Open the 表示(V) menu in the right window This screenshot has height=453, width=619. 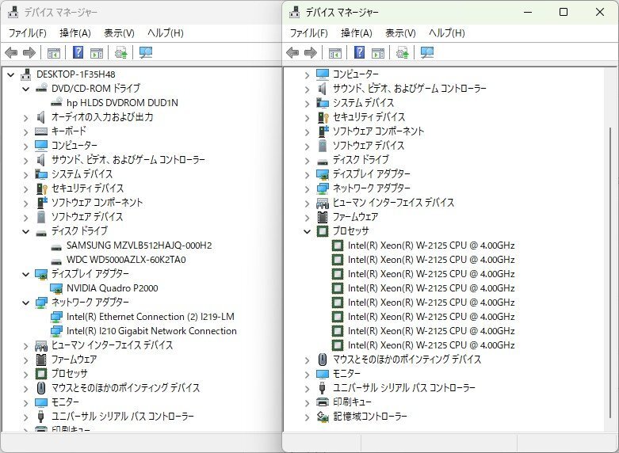click(400, 33)
